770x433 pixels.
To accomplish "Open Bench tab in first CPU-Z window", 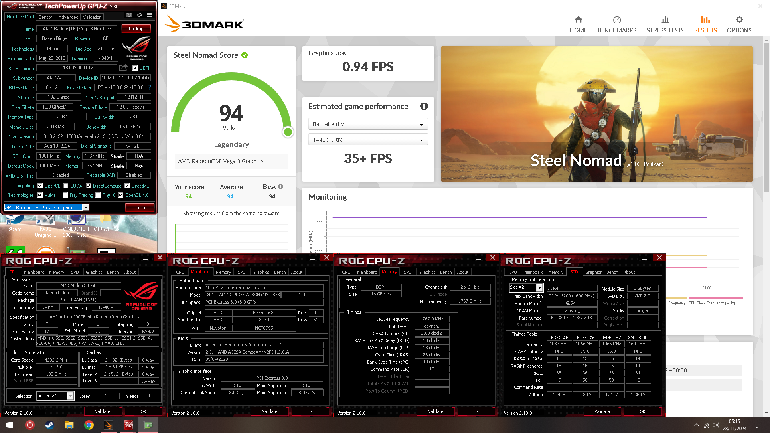I will (x=113, y=272).
